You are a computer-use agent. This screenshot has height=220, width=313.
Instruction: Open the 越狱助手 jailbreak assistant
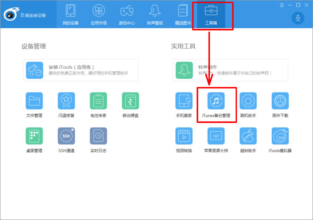tap(248, 136)
